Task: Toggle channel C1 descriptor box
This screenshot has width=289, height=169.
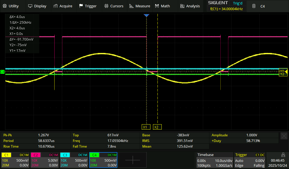Action: point(15,160)
